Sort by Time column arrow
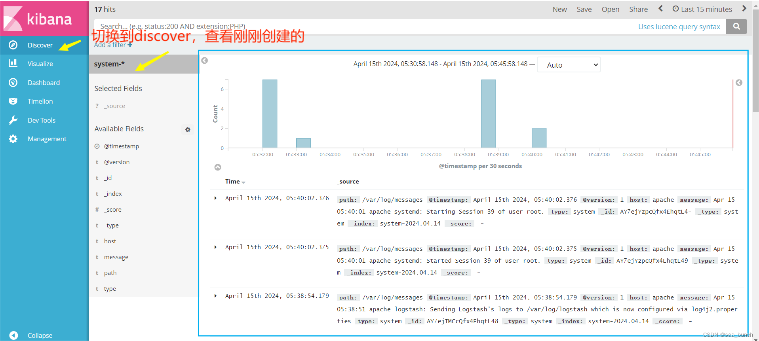The width and height of the screenshot is (759, 341). (243, 182)
